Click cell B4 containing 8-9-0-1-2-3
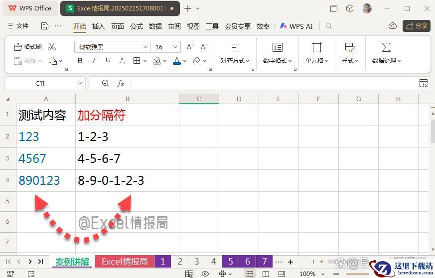The image size is (435, 278). point(128,181)
